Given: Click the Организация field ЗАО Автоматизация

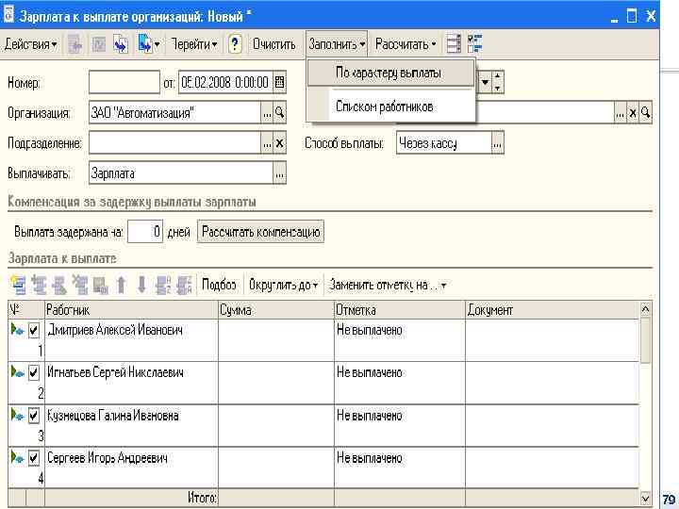Looking at the screenshot, I should 175,113.
